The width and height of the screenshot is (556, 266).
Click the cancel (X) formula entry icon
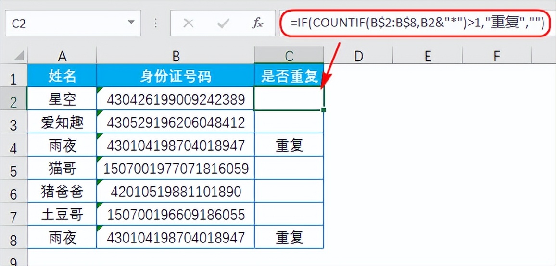coord(188,24)
